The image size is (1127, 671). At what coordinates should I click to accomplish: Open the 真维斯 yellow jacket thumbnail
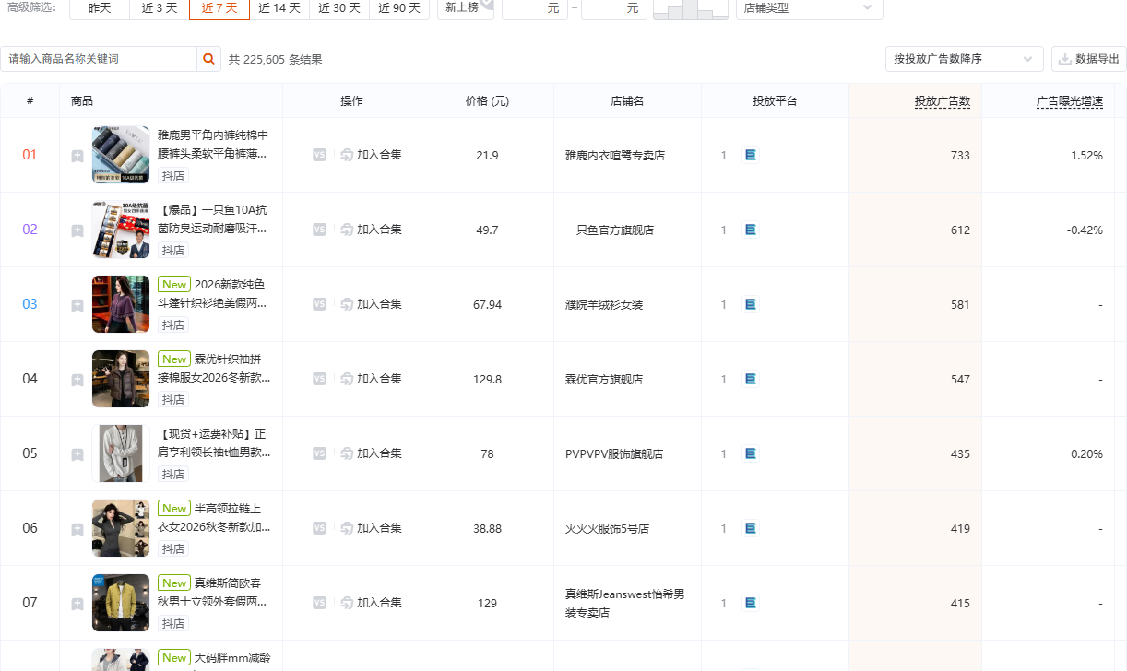point(121,603)
